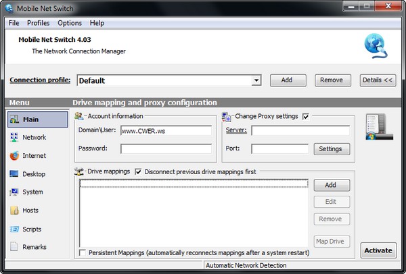Image resolution: width=406 pixels, height=274 pixels.
Task: Open the System label in sidebar
Action: (32, 192)
